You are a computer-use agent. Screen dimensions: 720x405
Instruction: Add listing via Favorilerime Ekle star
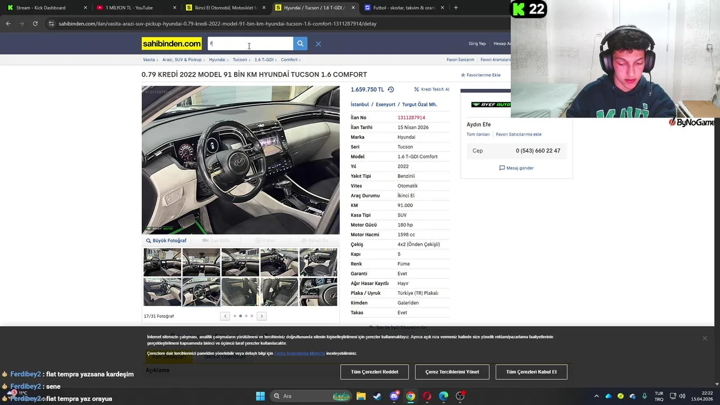click(x=481, y=75)
